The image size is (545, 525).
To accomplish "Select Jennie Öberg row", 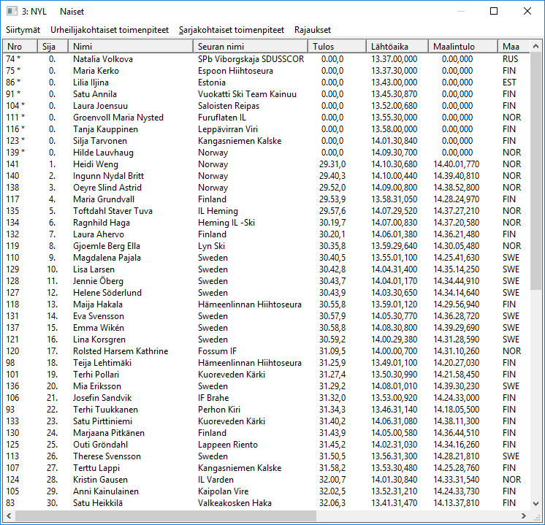I will 267,281.
